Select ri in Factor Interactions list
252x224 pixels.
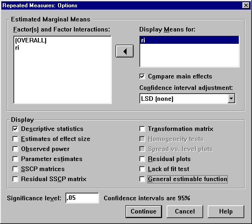(x=17, y=48)
